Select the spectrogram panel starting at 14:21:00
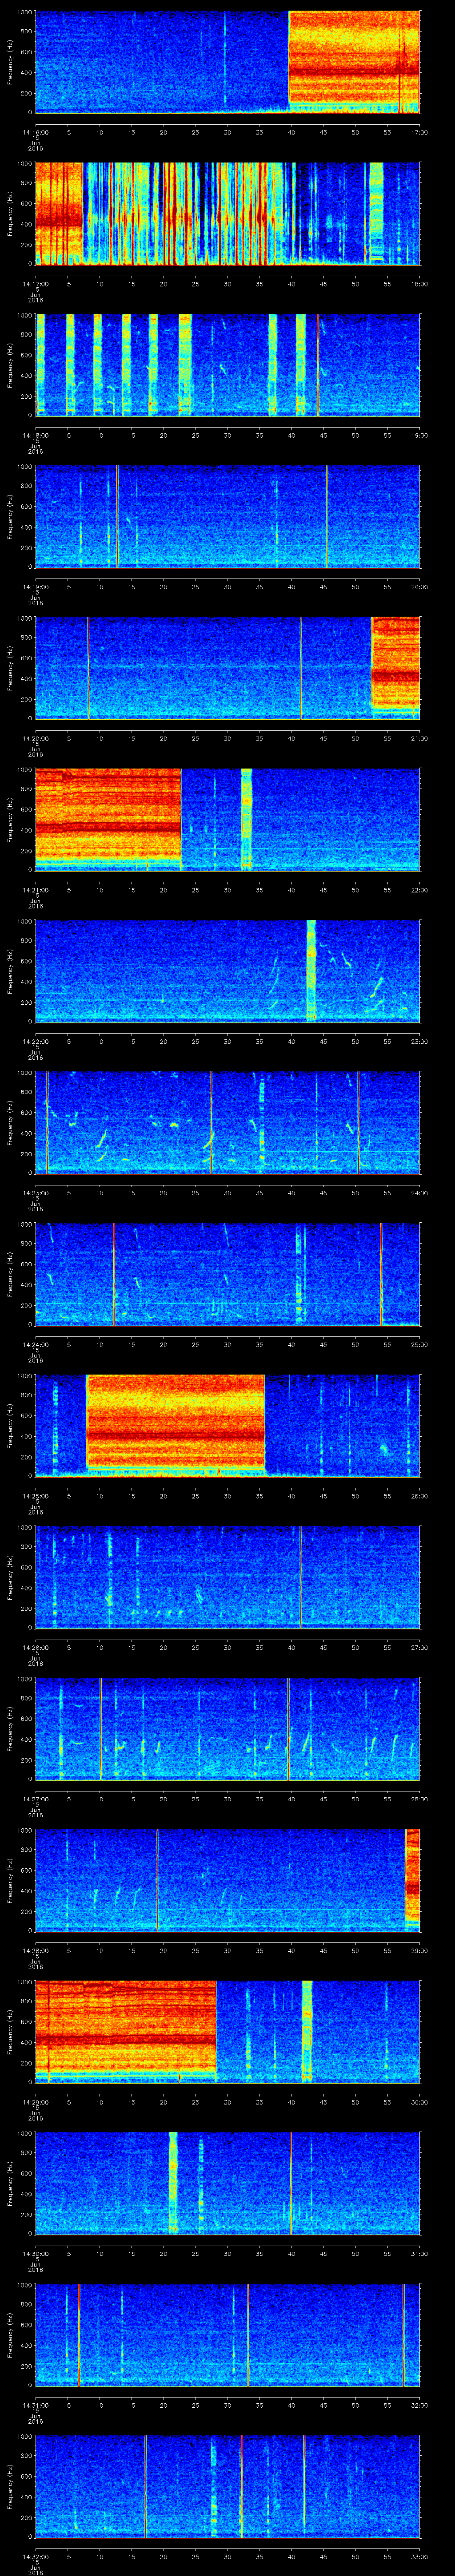Viewport: 455px width, 2576px height. point(227,819)
